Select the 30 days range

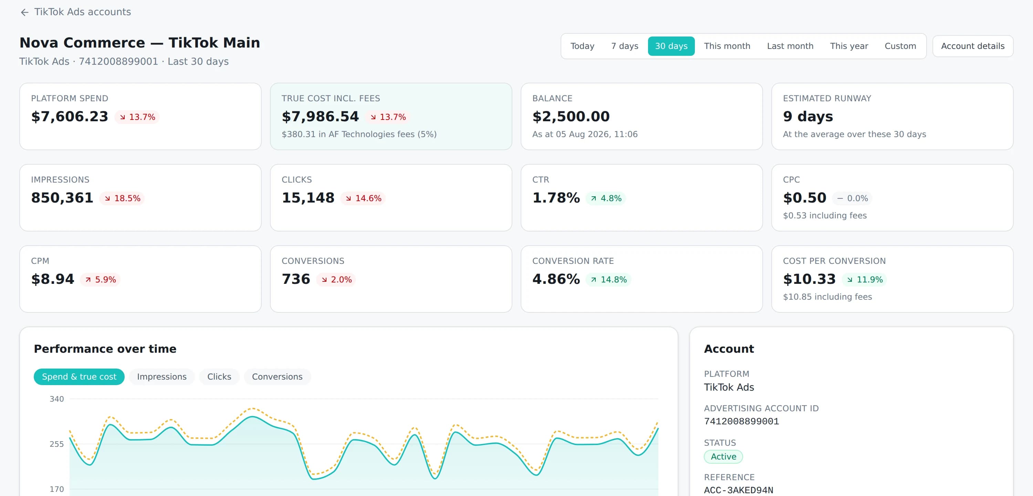click(671, 46)
